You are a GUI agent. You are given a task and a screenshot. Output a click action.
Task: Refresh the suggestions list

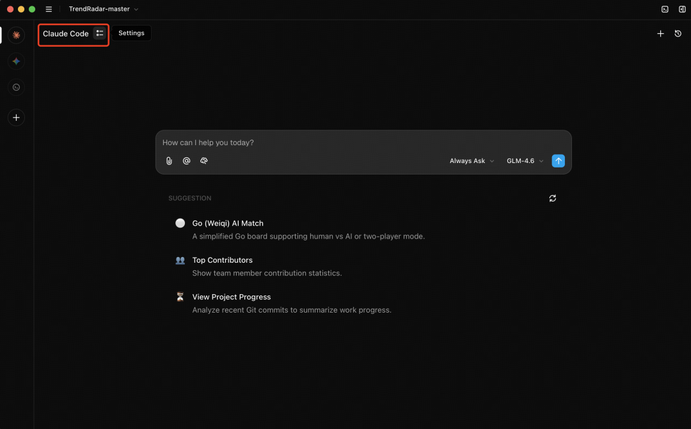(553, 199)
